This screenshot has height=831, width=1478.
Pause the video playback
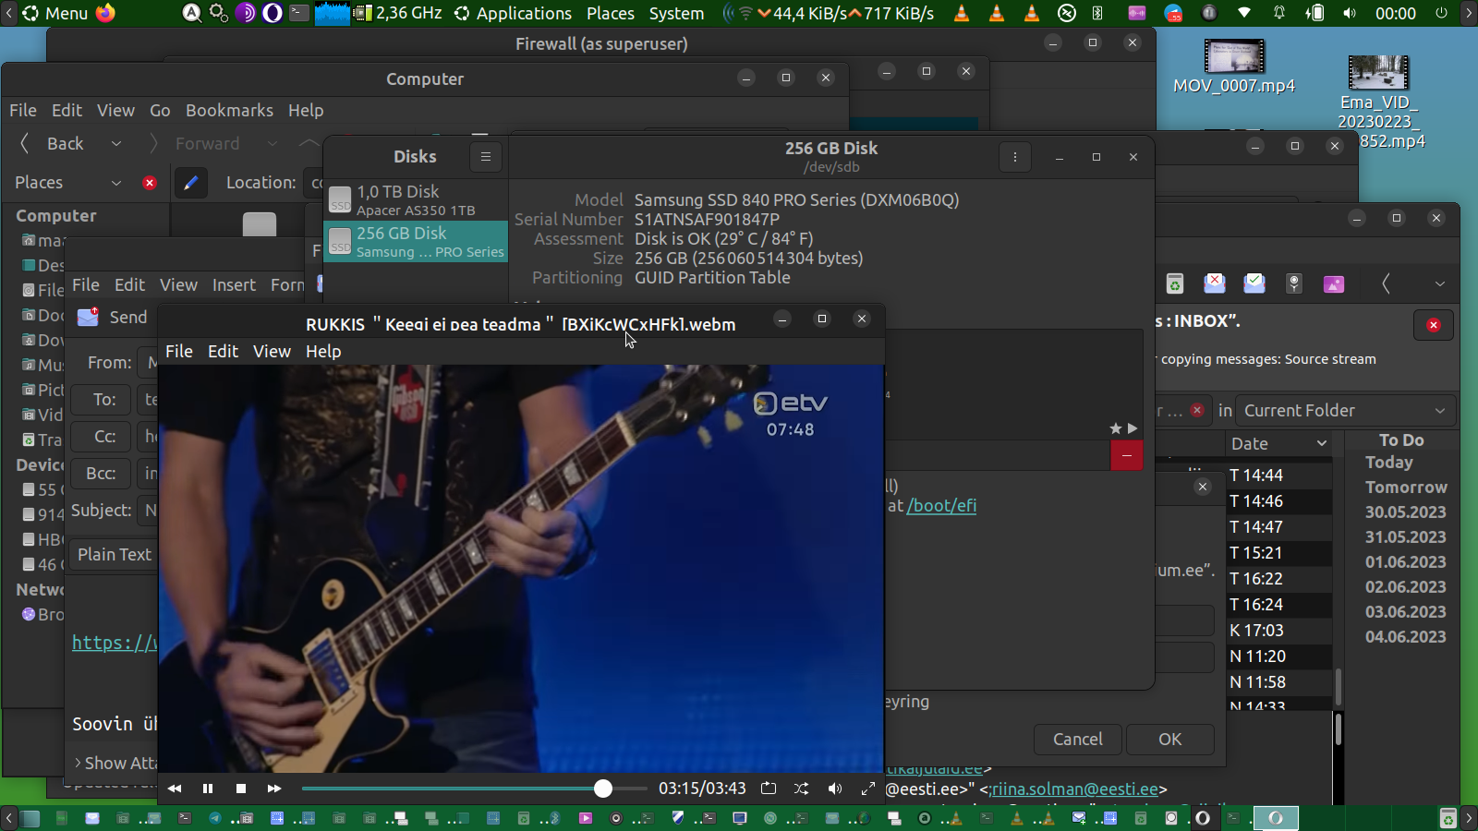[x=208, y=789]
